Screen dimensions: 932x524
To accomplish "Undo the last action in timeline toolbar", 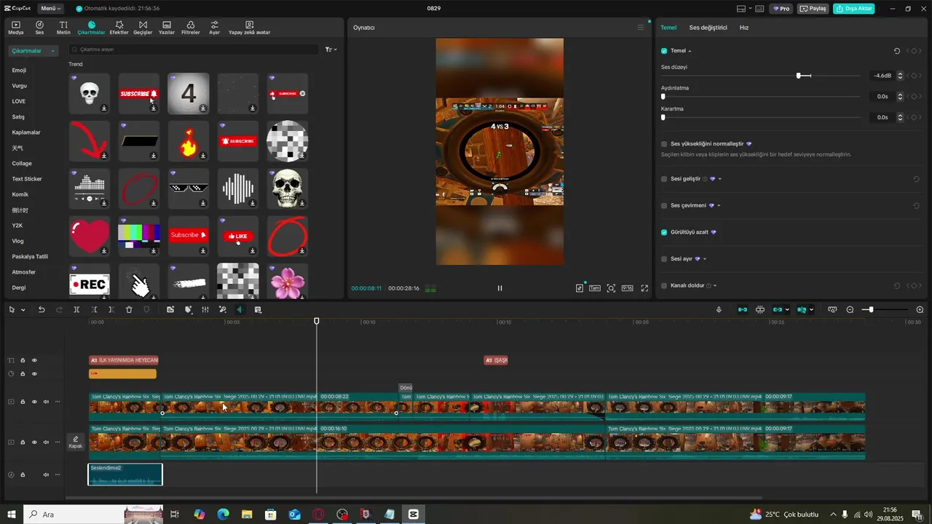I will point(42,310).
